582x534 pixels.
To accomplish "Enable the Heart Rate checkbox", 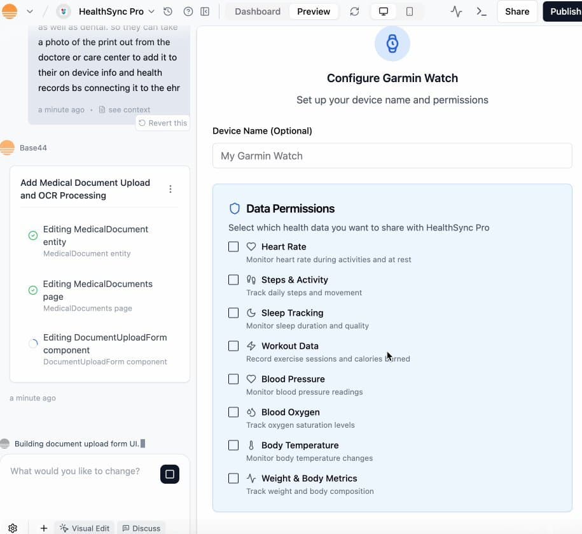I will click(233, 246).
